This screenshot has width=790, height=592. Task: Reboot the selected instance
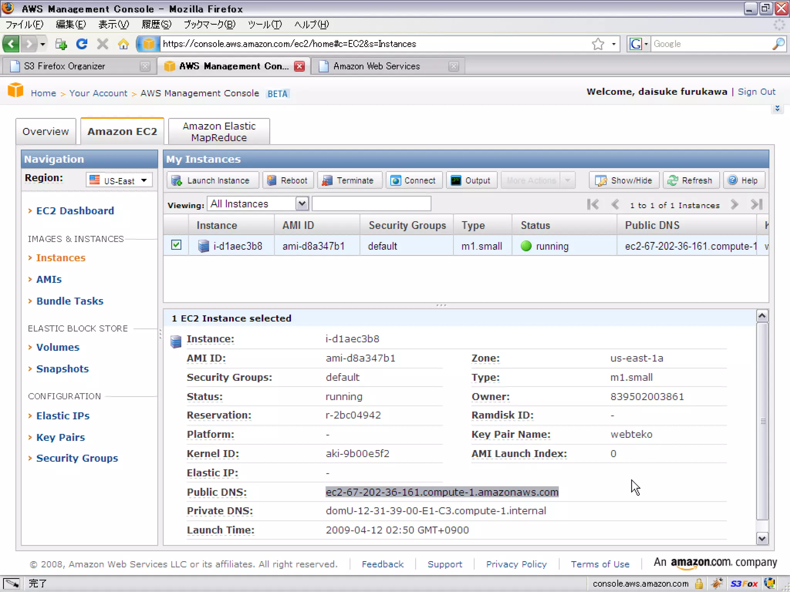pyautogui.click(x=287, y=180)
